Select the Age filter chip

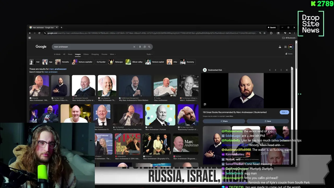click(48, 62)
